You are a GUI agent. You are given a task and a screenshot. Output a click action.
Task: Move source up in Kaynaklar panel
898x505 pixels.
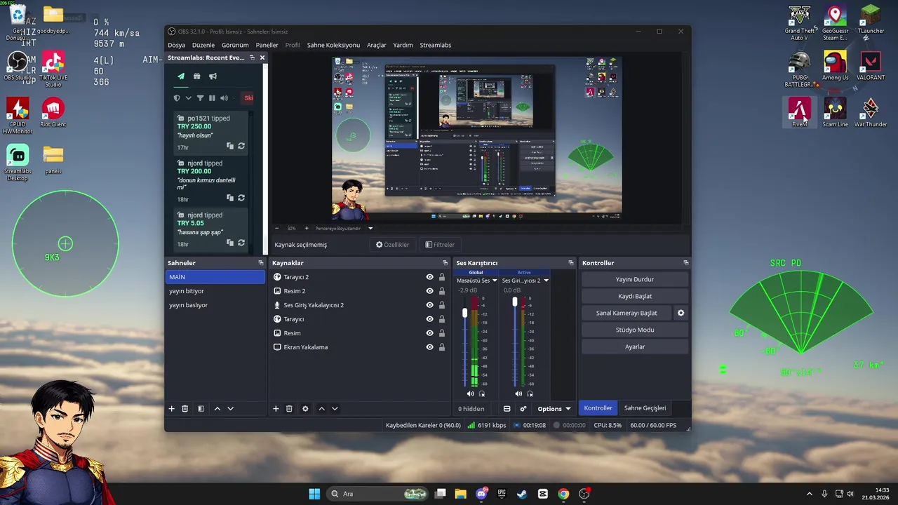321,408
